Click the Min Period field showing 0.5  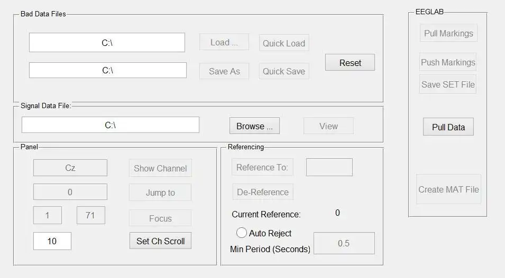tap(344, 243)
